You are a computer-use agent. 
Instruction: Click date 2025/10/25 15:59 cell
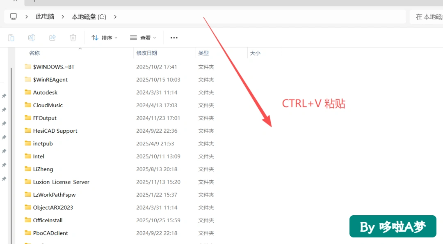pyautogui.click(x=158, y=220)
